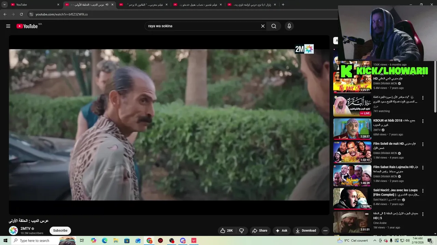Open the notification center icon
This screenshot has width=437, height=245.
pos(430,241)
